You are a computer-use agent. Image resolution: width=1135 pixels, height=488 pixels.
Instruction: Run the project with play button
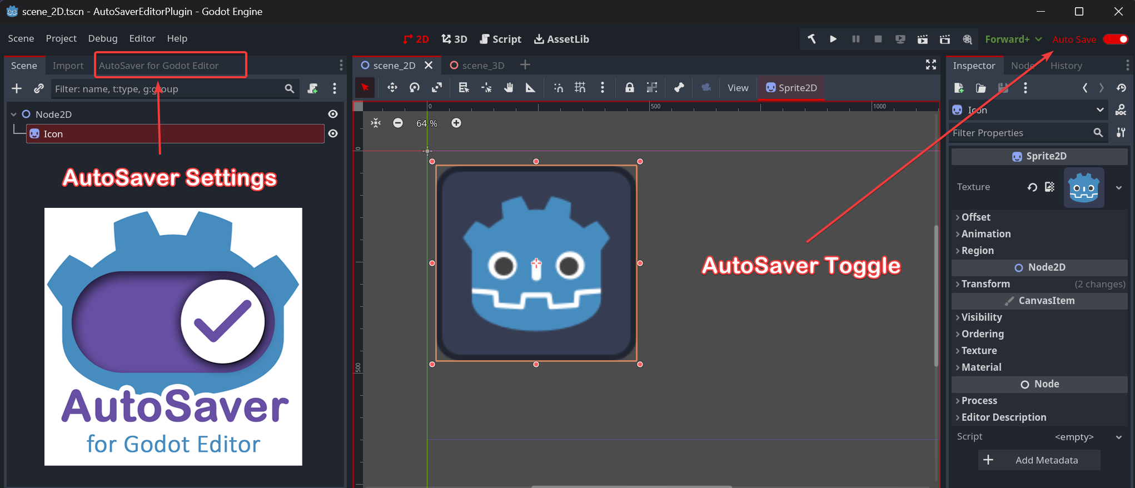[x=833, y=39]
